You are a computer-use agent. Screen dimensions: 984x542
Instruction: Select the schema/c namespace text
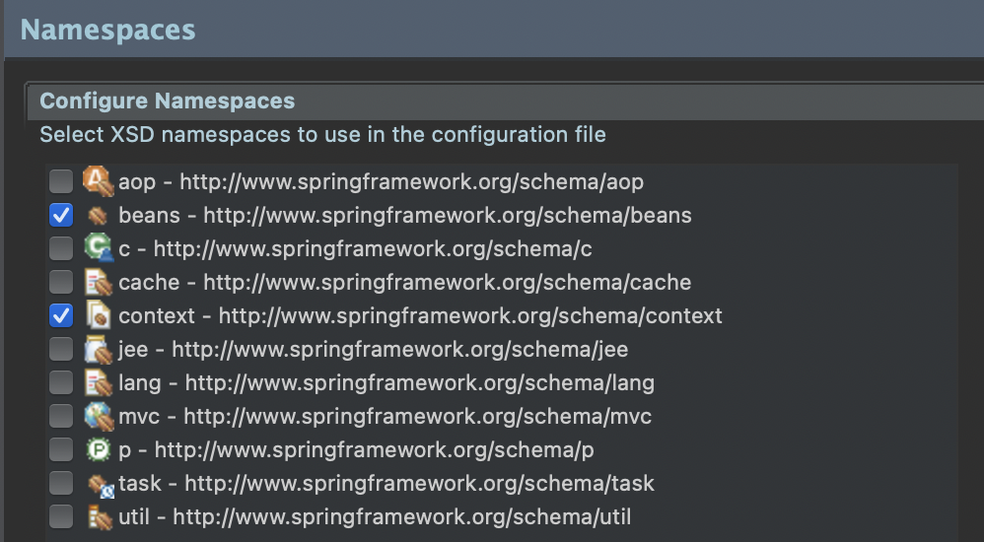click(x=373, y=249)
